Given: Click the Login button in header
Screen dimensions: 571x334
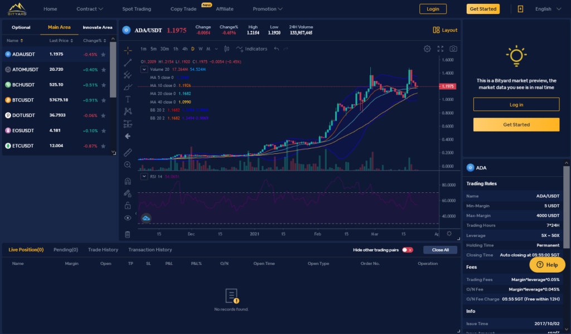Looking at the screenshot, I should (433, 9).
